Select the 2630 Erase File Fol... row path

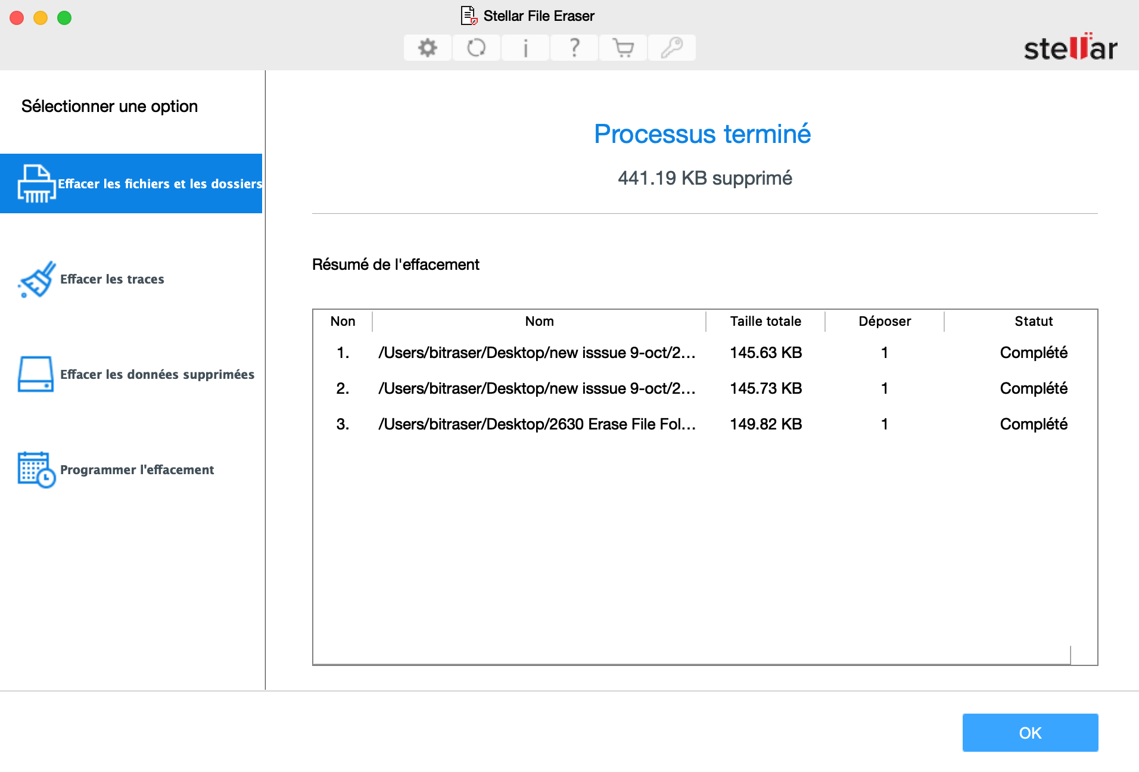click(x=537, y=424)
